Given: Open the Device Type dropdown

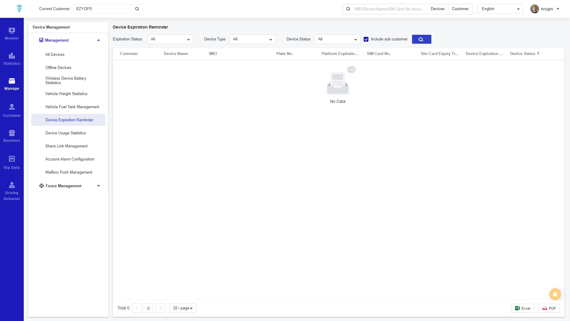Looking at the screenshot, I should coord(252,39).
